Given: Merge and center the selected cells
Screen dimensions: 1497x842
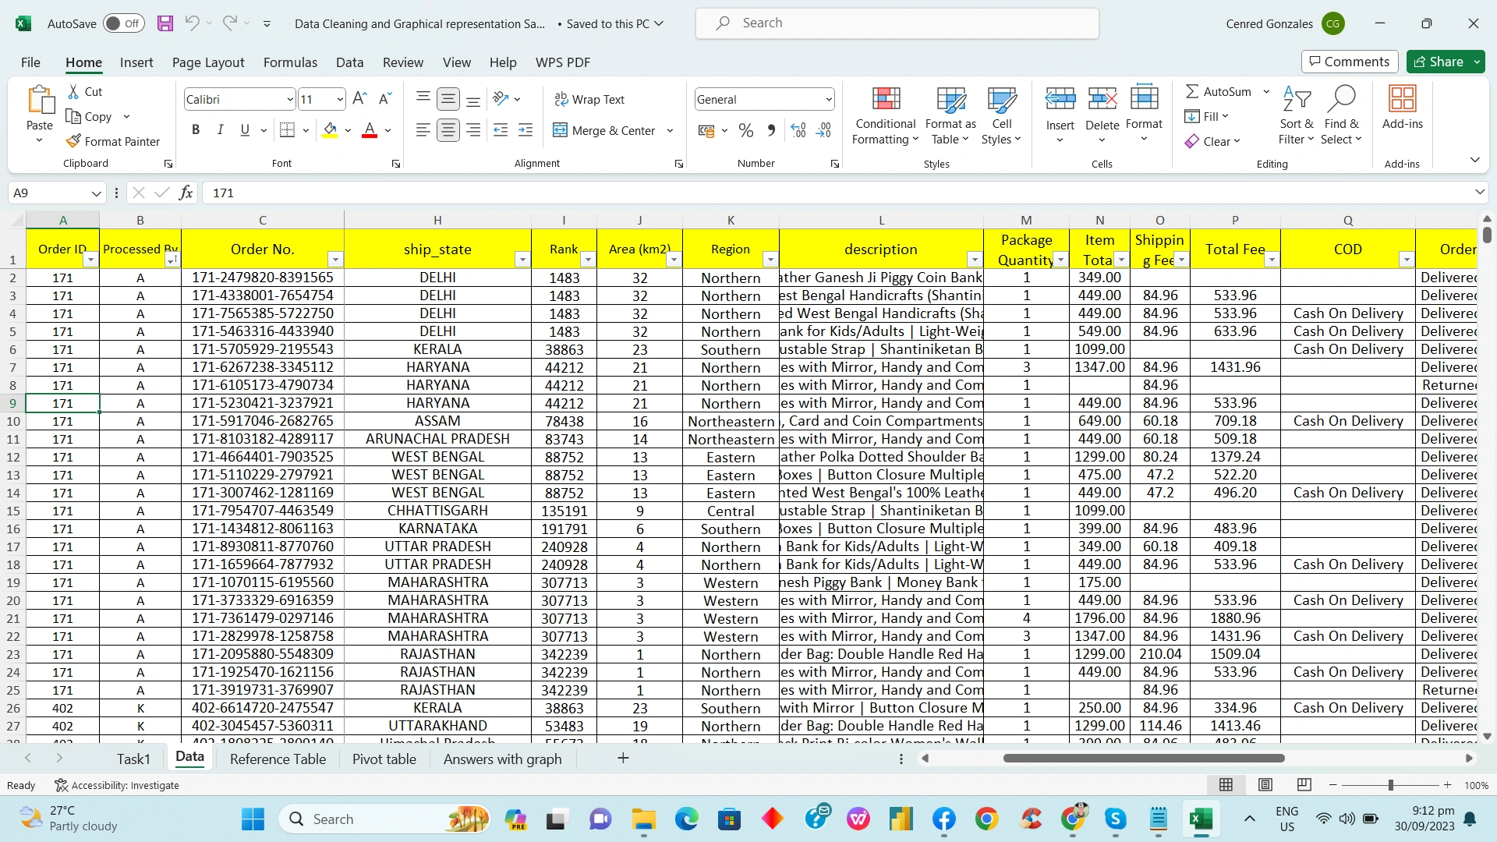Looking at the screenshot, I should coord(607,130).
